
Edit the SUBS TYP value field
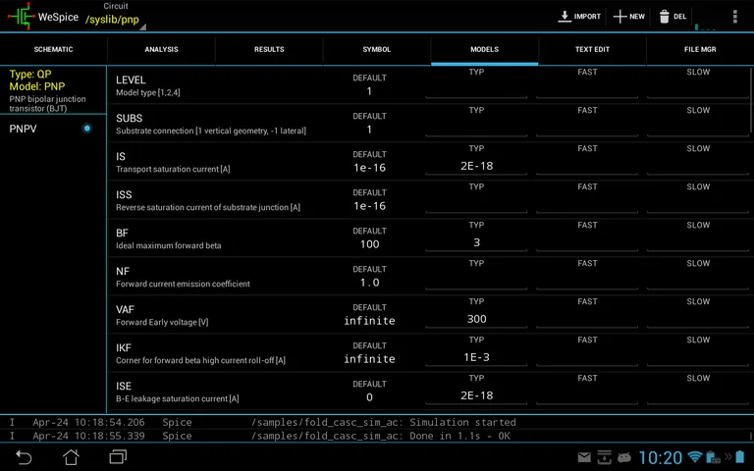coord(476,127)
